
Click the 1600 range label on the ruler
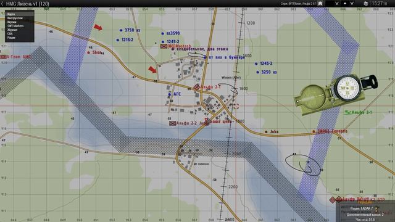[243, 89]
